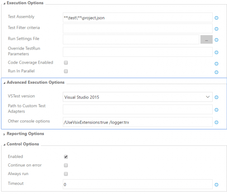Open the VSTest version dropdown
Image resolution: width=227 pixels, height=194 pixels.
137,97
